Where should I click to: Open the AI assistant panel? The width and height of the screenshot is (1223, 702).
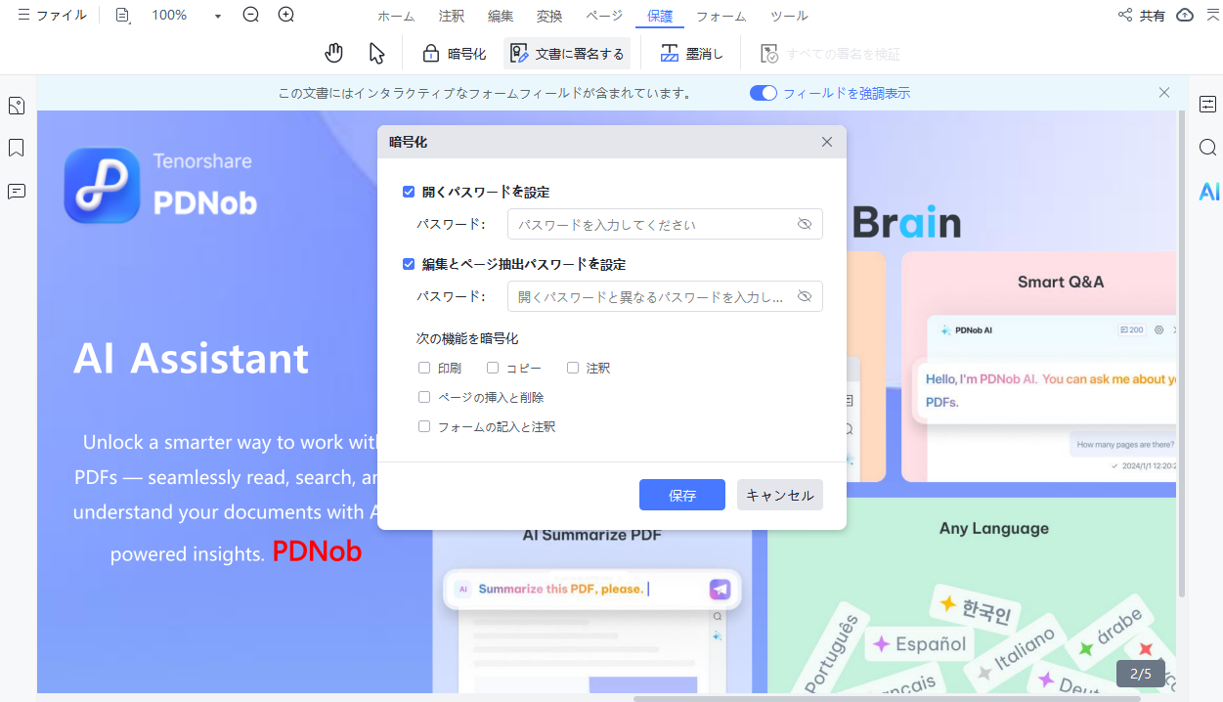(x=1208, y=192)
